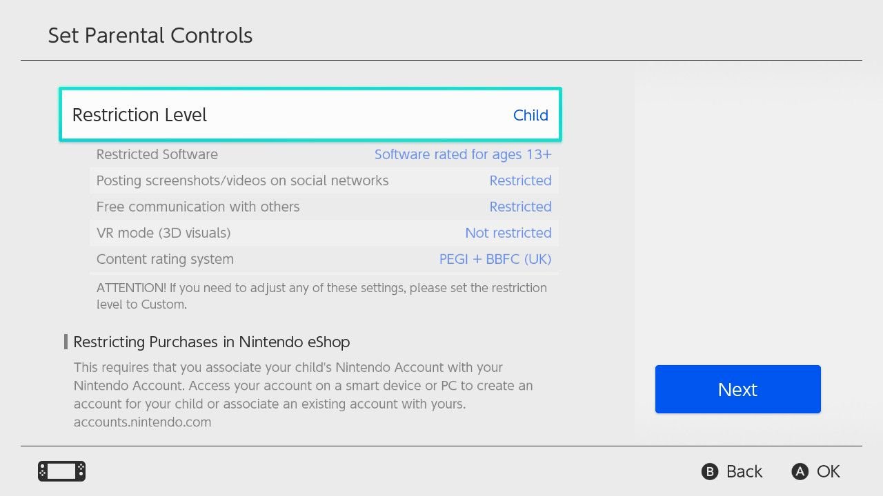Click the Back label

pyautogui.click(x=744, y=471)
